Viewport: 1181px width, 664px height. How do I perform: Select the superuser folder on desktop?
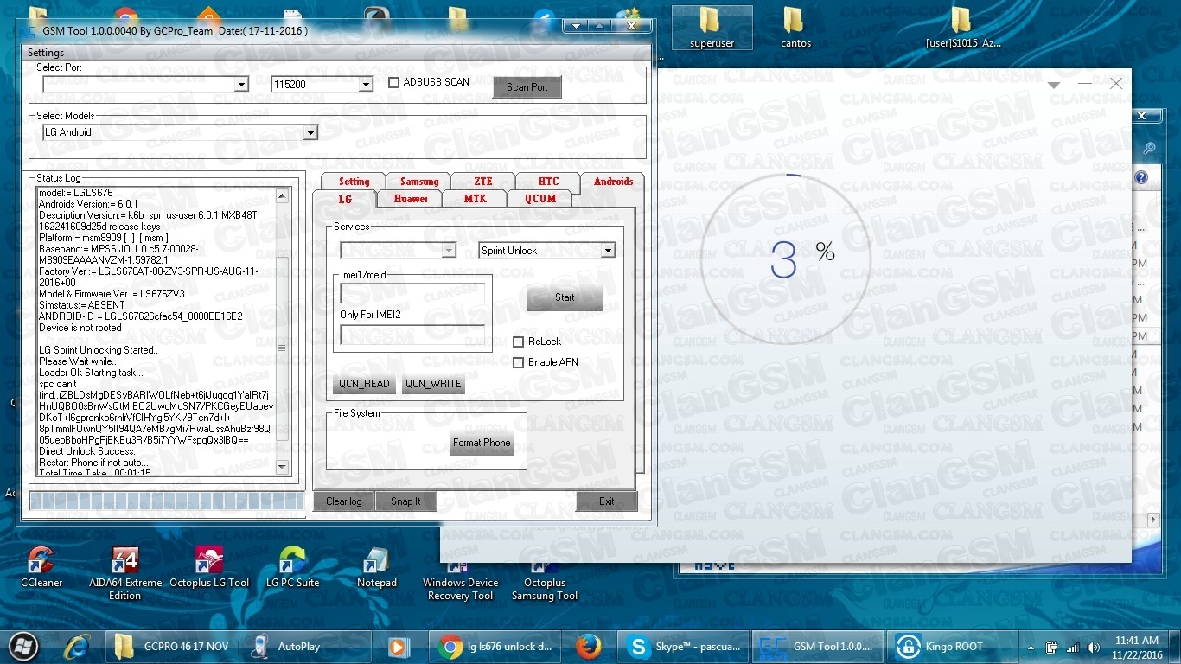(712, 28)
